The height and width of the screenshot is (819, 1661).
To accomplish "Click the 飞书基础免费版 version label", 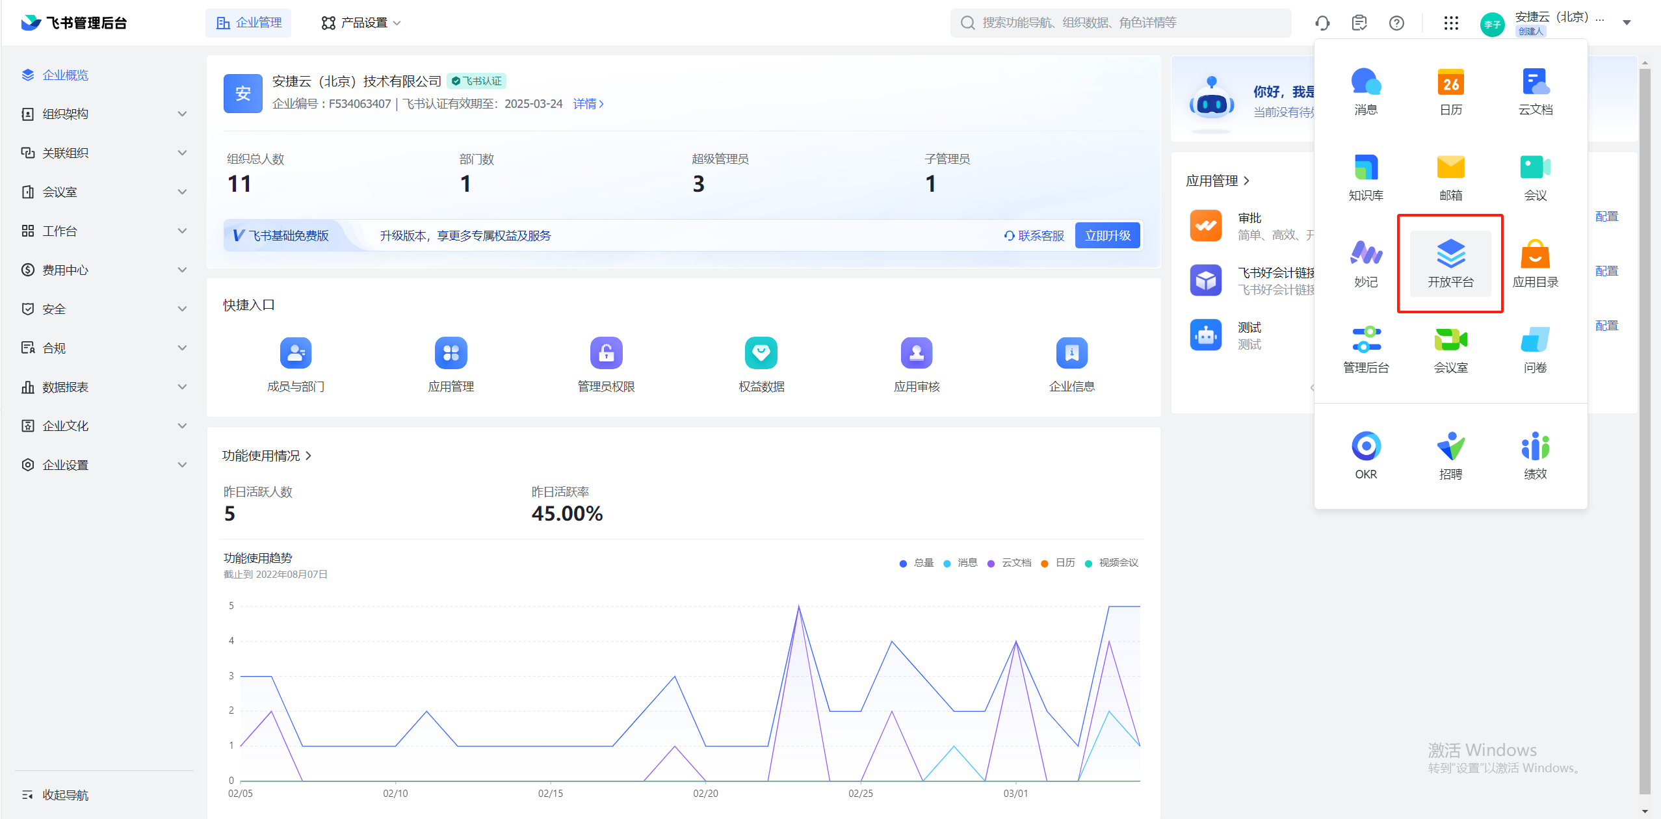I will 281,235.
